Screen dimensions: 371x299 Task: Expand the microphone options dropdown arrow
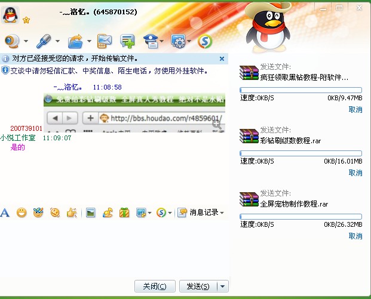click(x=57, y=41)
